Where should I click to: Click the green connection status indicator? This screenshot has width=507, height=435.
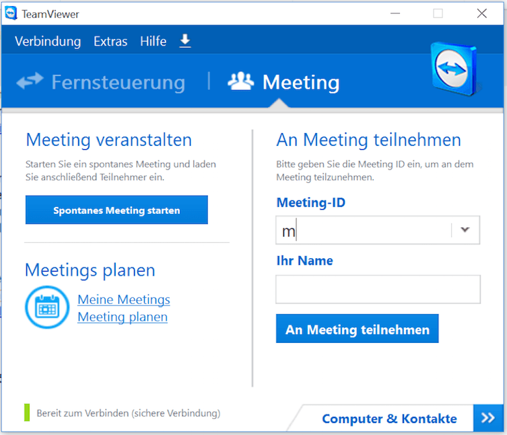tap(27, 412)
